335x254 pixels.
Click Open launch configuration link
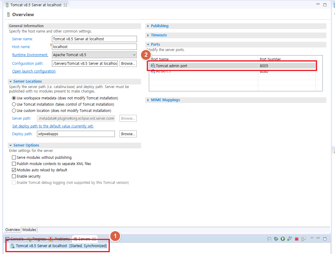click(34, 71)
